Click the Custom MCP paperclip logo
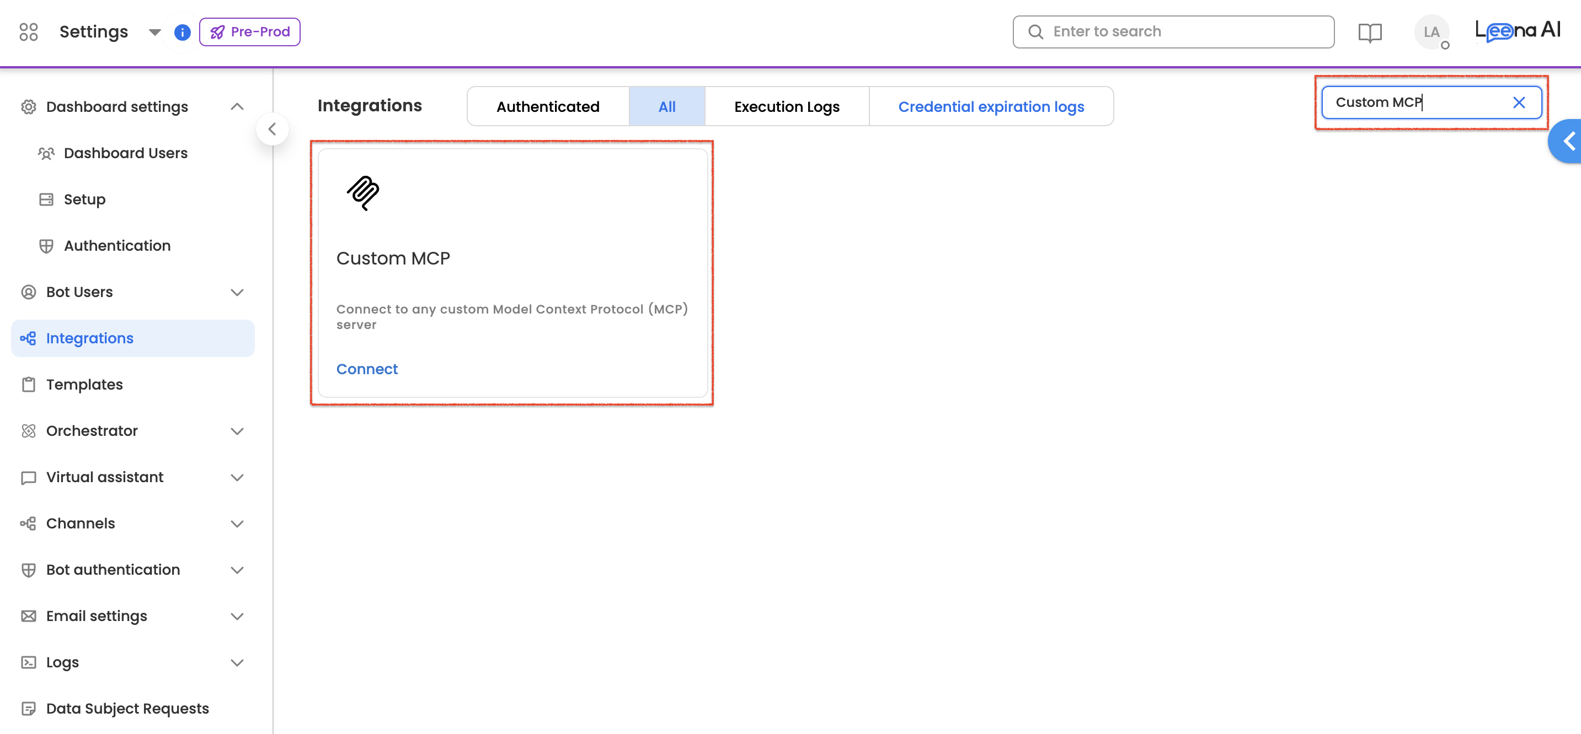 (x=364, y=192)
